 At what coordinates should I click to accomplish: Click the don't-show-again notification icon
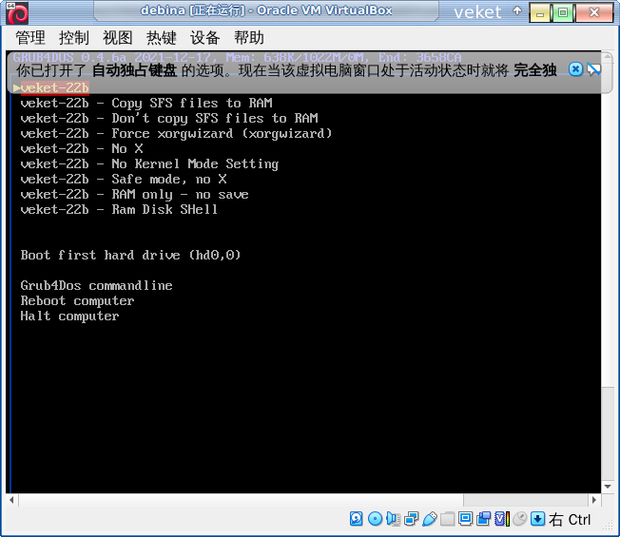pyautogui.click(x=594, y=69)
